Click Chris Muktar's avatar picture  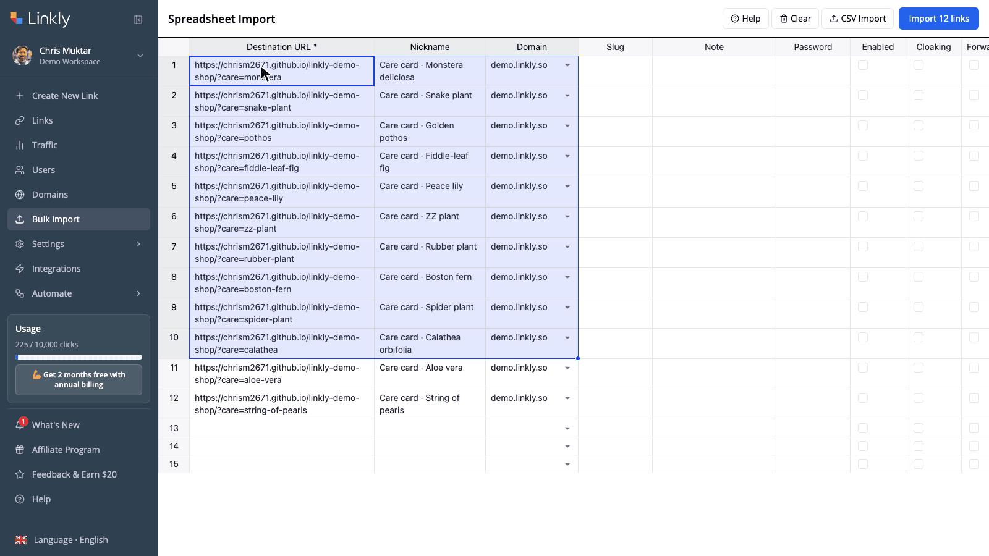(22, 56)
